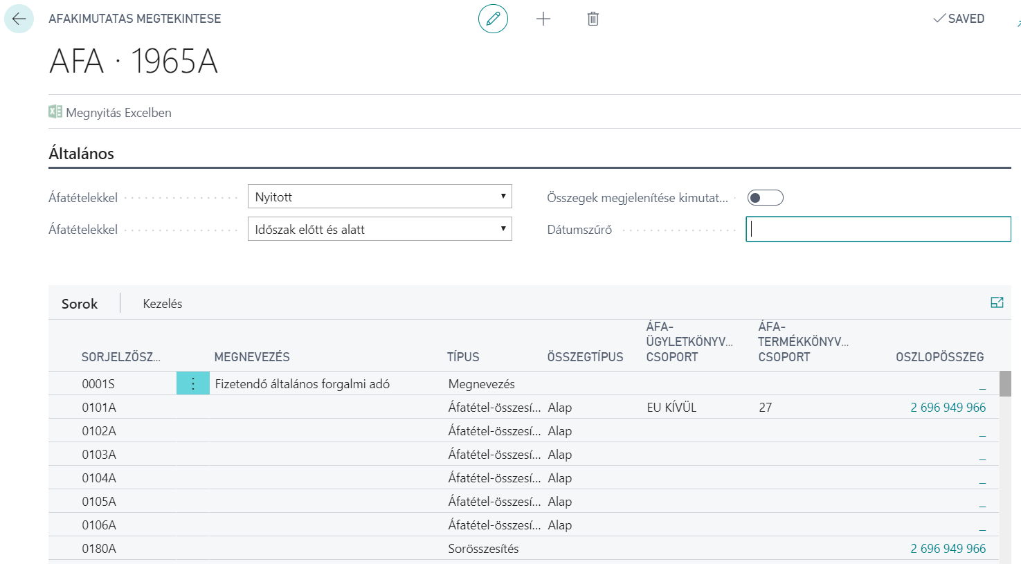Image resolution: width=1021 pixels, height=564 pixels.
Task: Click Megnevezés type cell in row 0001S
Action: pyautogui.click(x=482, y=384)
